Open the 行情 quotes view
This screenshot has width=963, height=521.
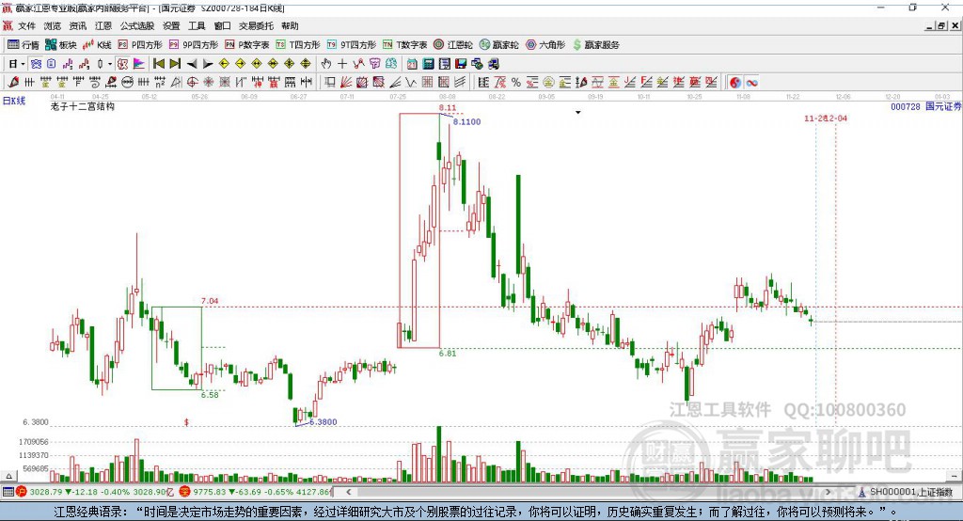24,45
